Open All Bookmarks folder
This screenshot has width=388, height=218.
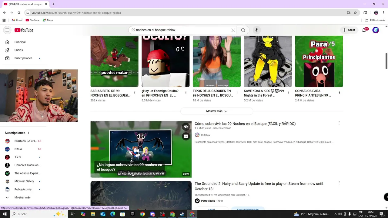point(375,20)
